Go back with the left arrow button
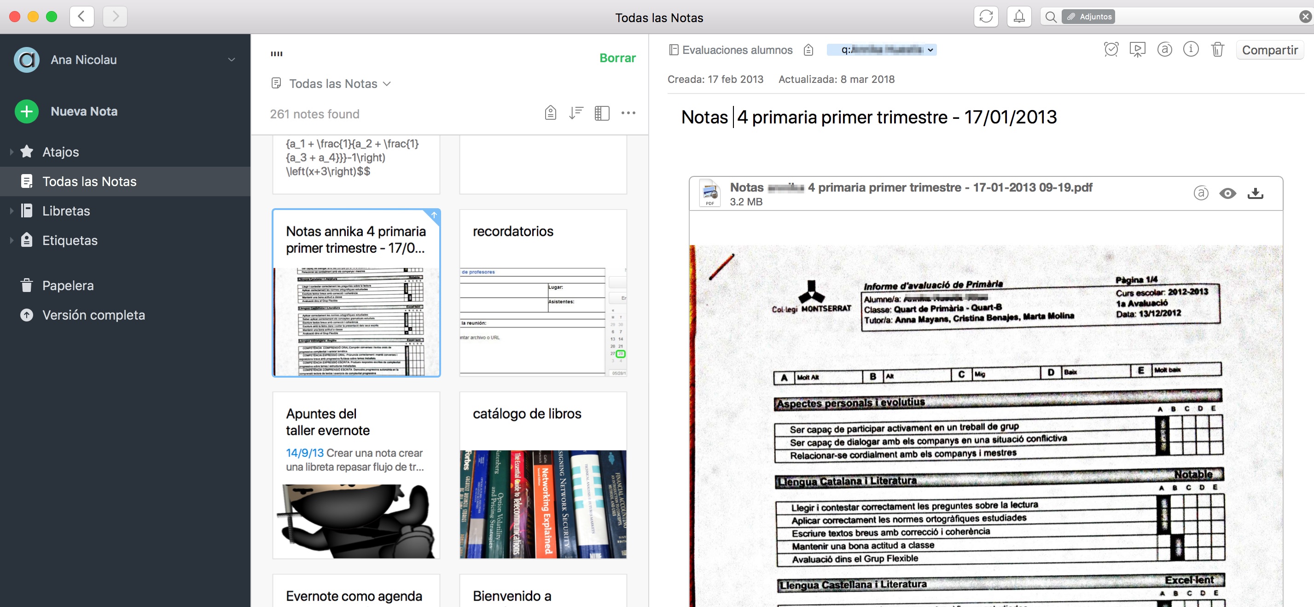The height and width of the screenshot is (607, 1314). 81,17
